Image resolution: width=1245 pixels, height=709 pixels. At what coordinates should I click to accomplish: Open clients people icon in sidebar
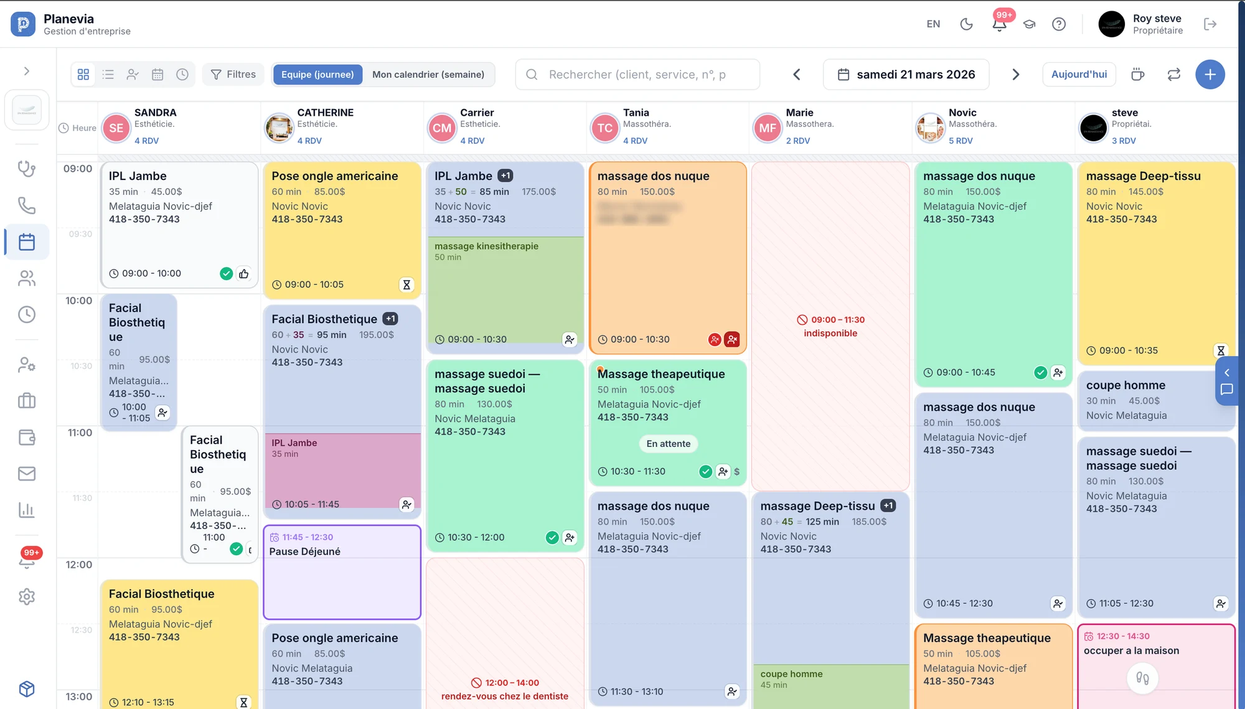click(x=27, y=278)
